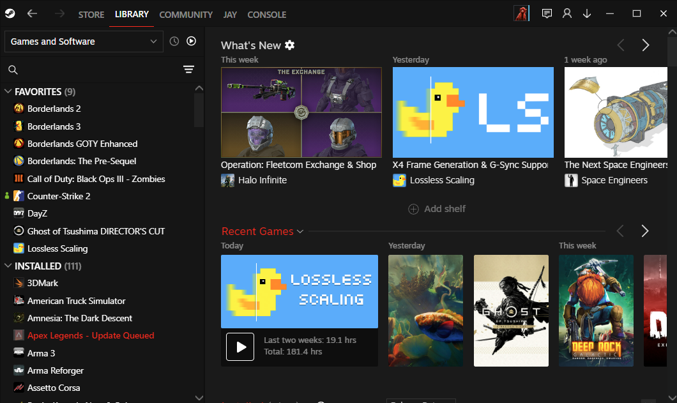Go to previous Recent Games page
This screenshot has width=677, height=403.
tap(620, 231)
